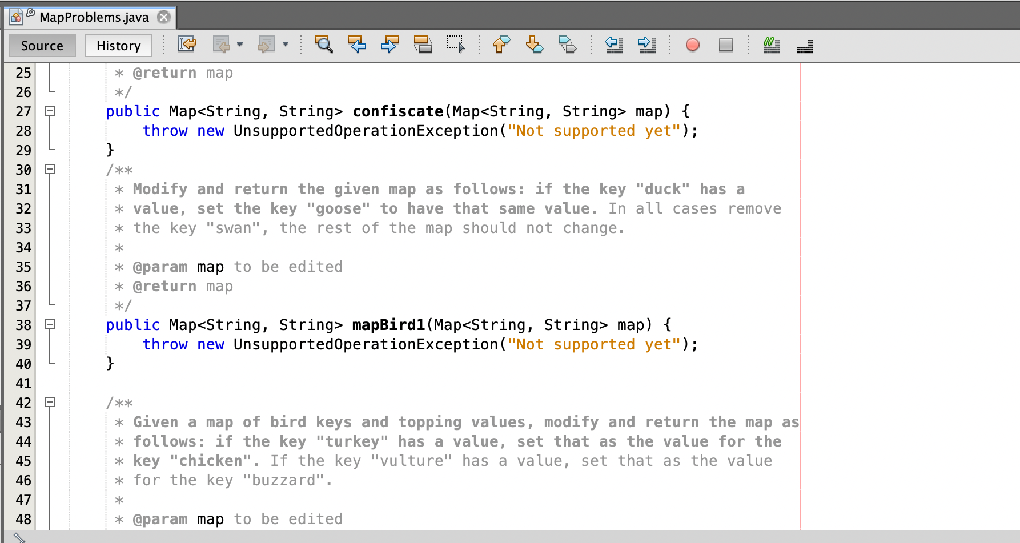
Task: Find the next occurrence
Action: (x=390, y=45)
